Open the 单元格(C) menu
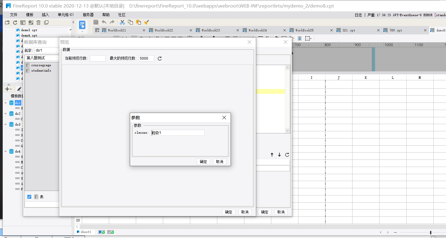The height and width of the screenshot is (238, 446). click(66, 15)
